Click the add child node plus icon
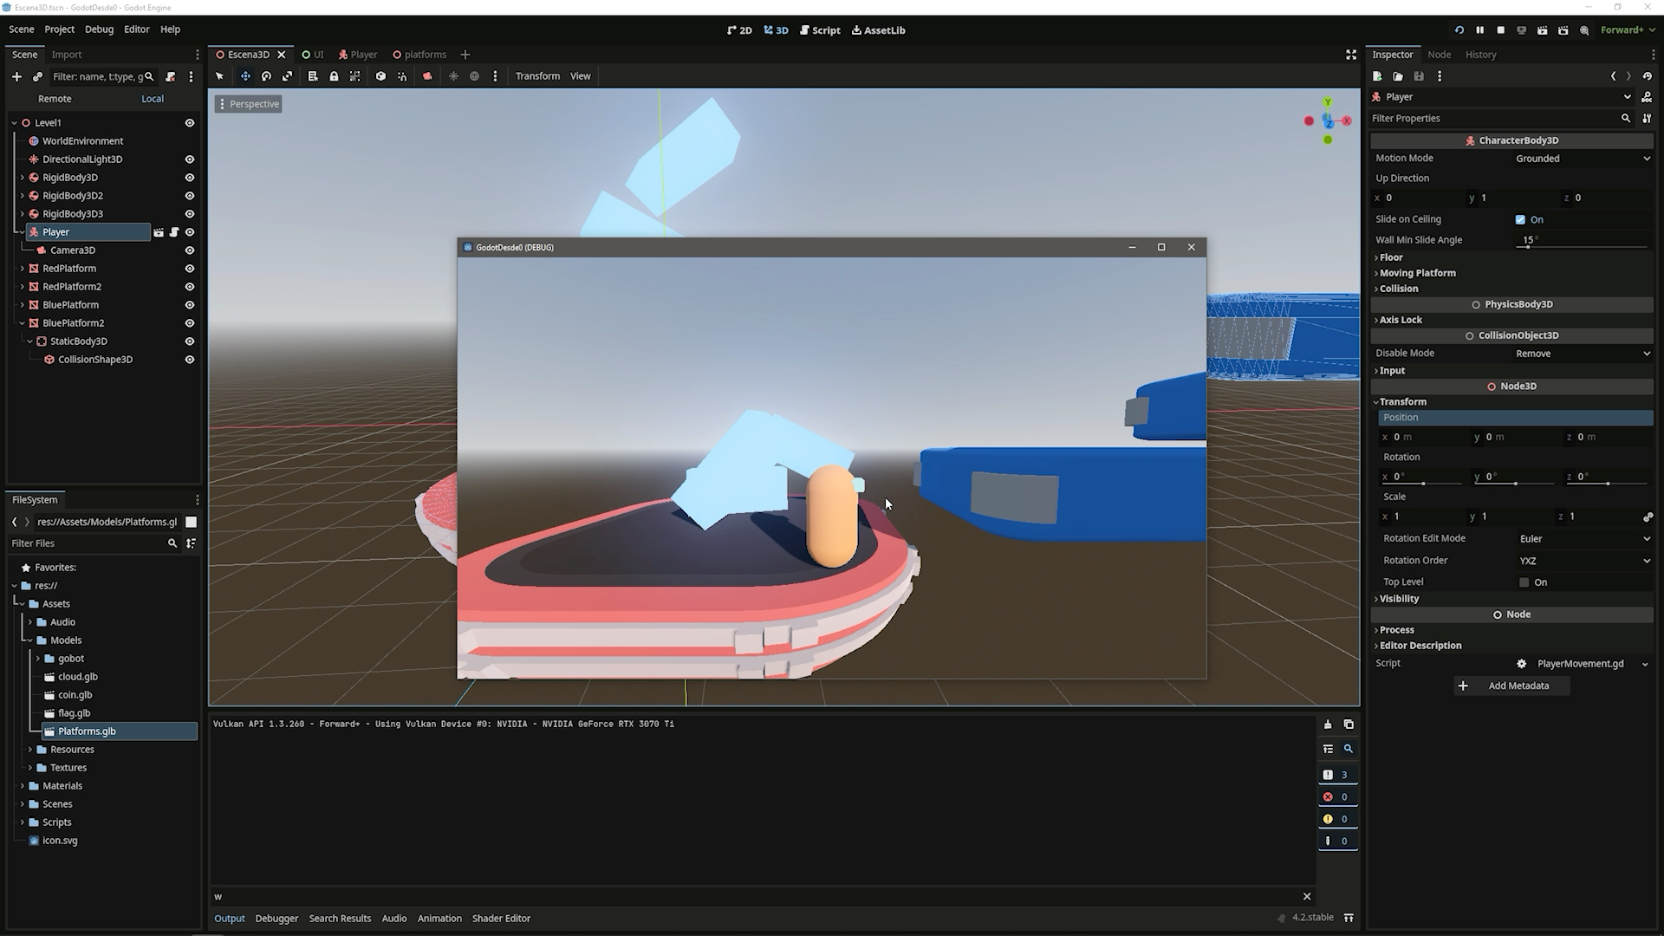The height and width of the screenshot is (936, 1664). [x=16, y=76]
